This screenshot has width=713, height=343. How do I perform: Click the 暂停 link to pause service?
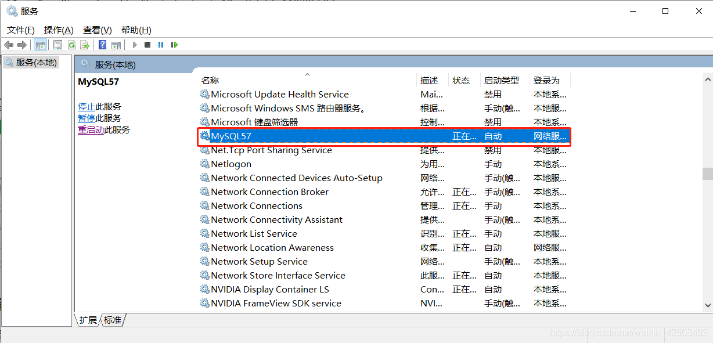tap(87, 118)
